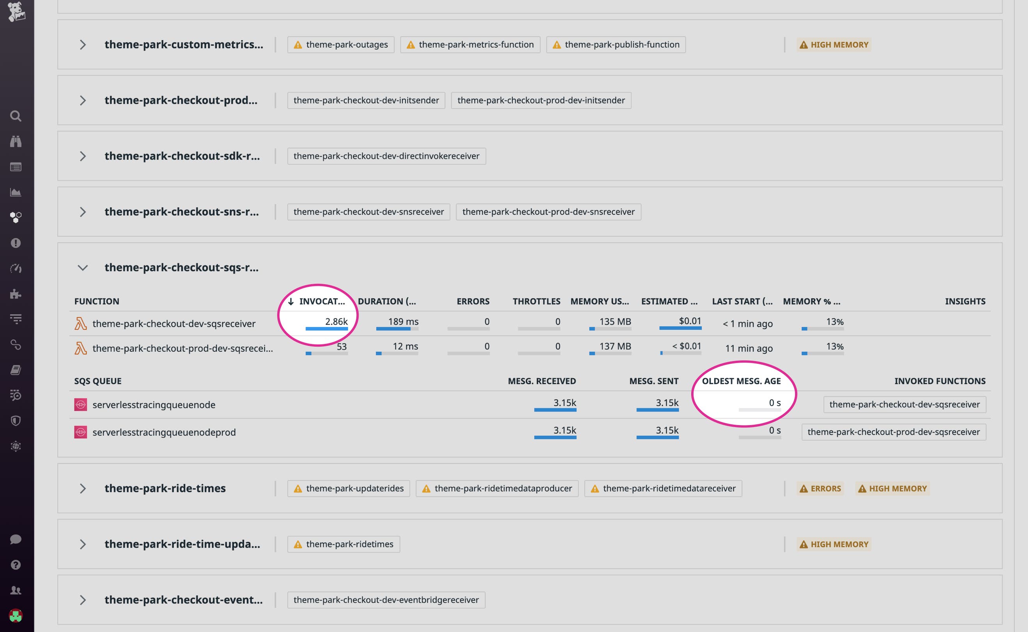Select the theme-park-checkout-dev-sqsreceiver function name
The image size is (1028, 632).
(174, 323)
